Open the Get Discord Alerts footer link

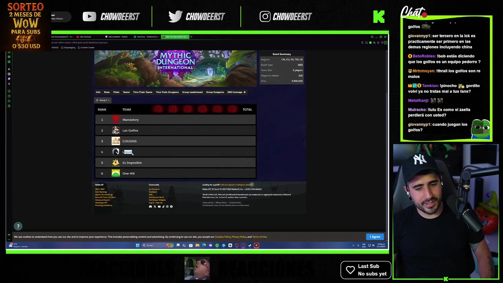(156, 197)
